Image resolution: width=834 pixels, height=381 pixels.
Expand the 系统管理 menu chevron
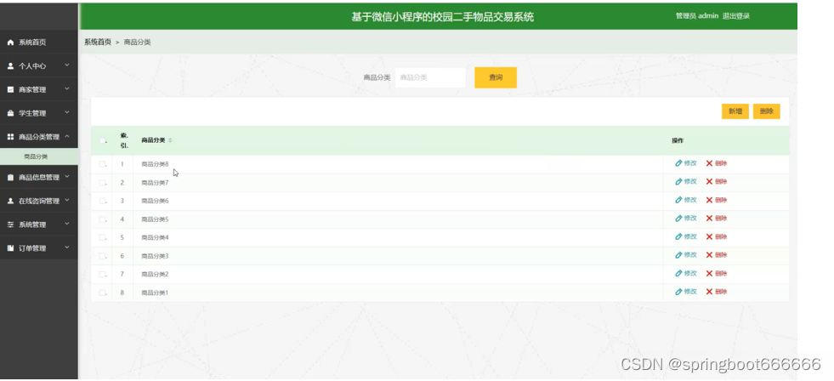(67, 224)
